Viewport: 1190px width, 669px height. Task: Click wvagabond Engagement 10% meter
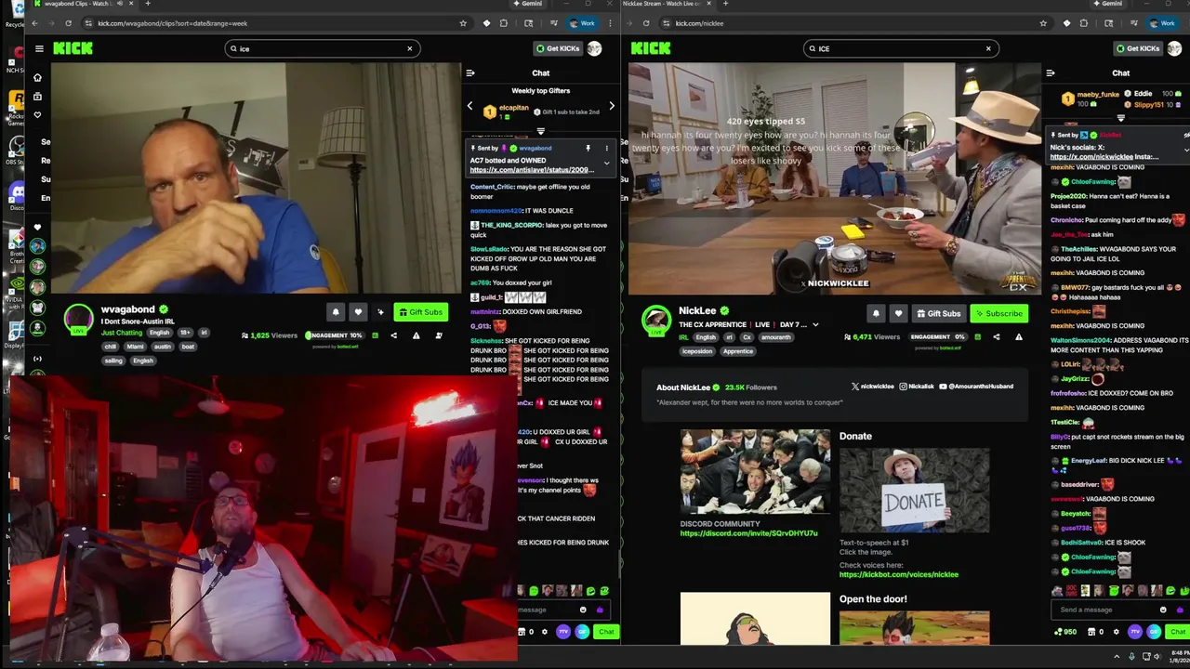335,335
